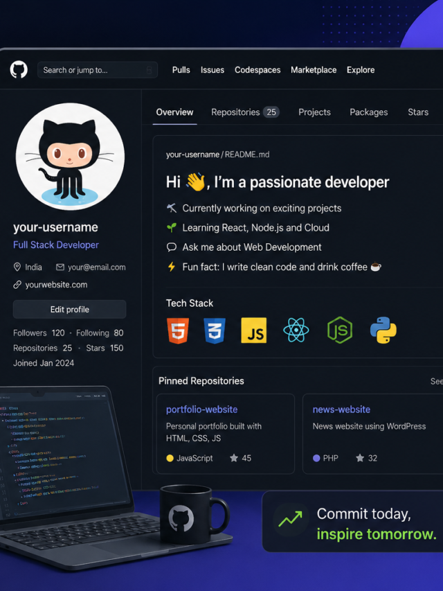Image resolution: width=443 pixels, height=591 pixels.
Task: Click the chain link icon beside website
Action: (17, 285)
